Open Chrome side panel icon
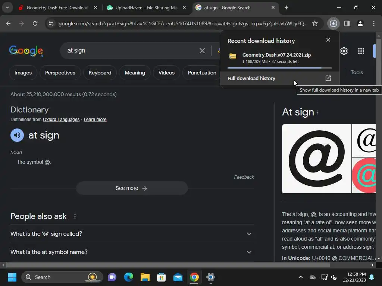 click(x=347, y=23)
